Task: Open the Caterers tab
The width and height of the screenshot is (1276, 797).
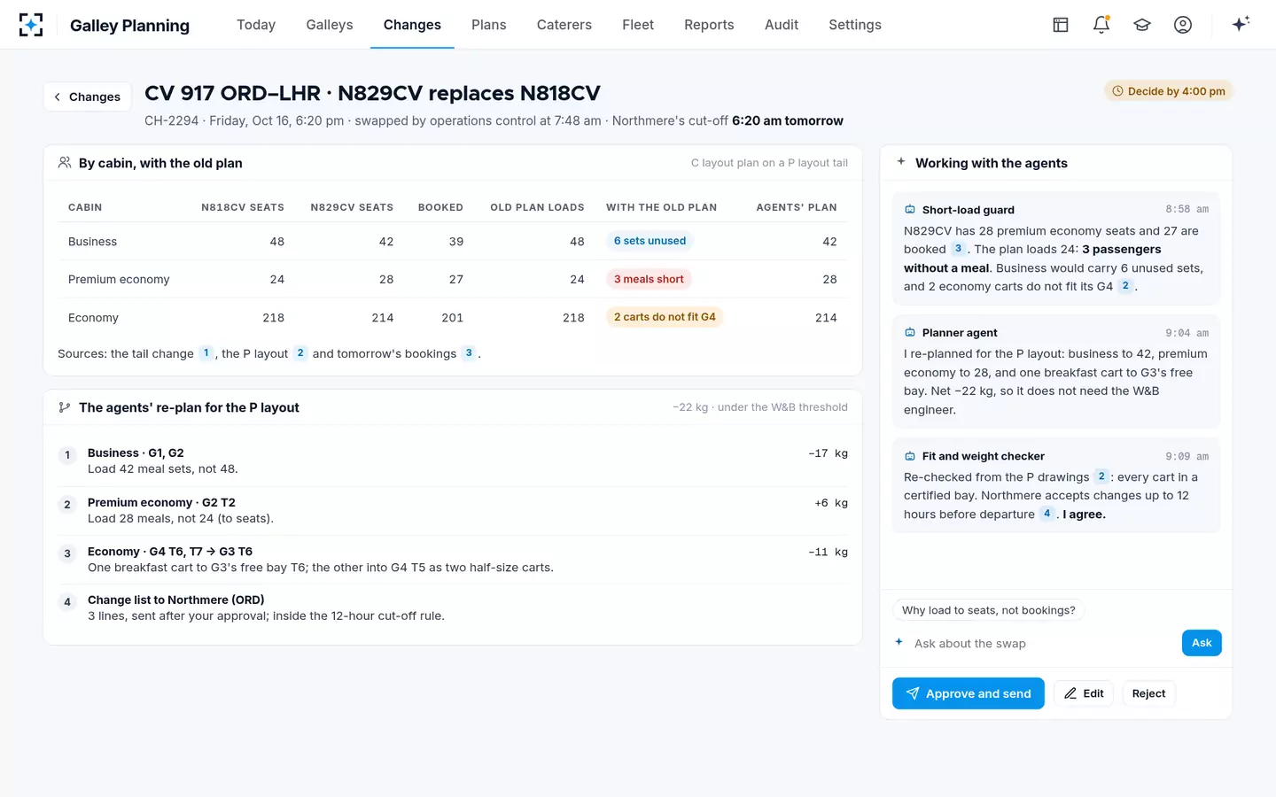Action: point(564,25)
